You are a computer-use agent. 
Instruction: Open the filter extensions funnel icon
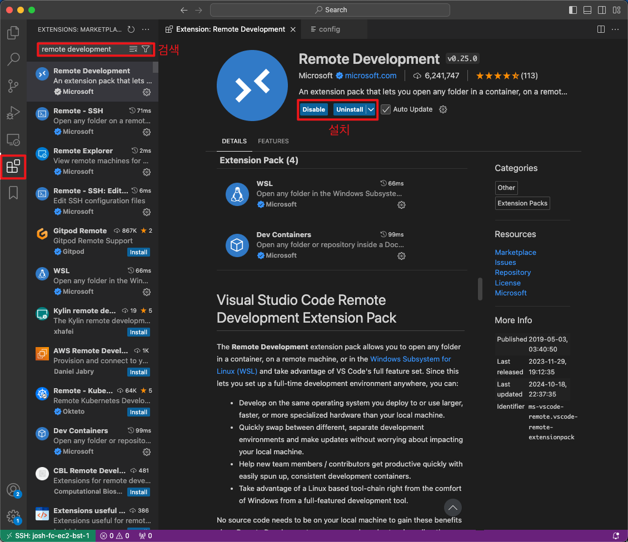pyautogui.click(x=146, y=49)
